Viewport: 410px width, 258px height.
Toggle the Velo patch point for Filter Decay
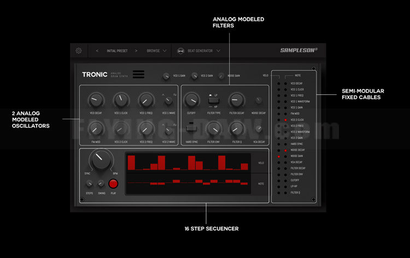point(278,169)
